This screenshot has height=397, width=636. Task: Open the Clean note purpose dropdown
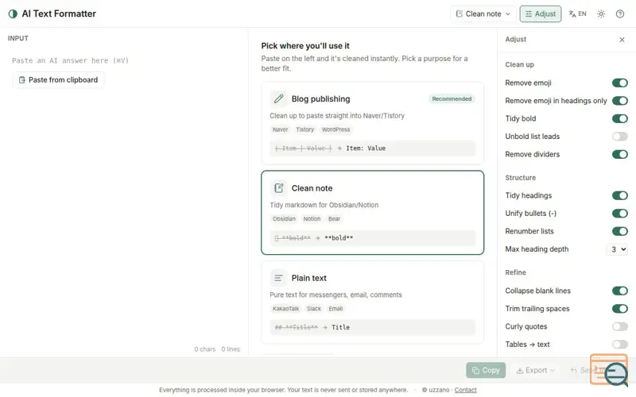point(483,13)
